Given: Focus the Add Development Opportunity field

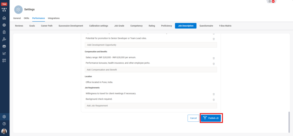Looking at the screenshot, I should (151, 45).
